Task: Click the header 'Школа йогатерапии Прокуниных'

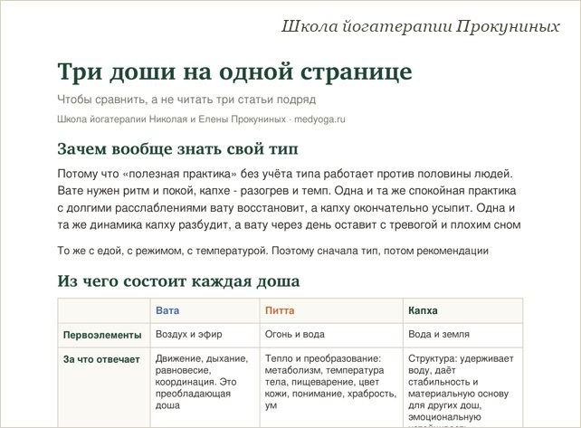Action: [421, 26]
